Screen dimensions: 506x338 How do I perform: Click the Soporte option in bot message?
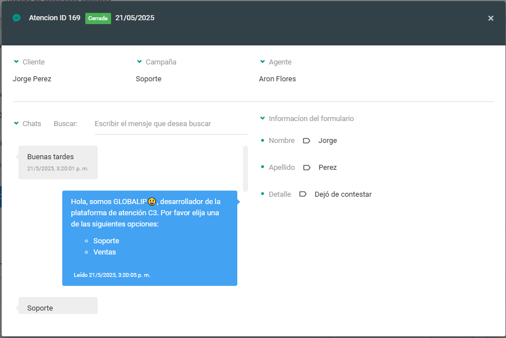pos(106,241)
